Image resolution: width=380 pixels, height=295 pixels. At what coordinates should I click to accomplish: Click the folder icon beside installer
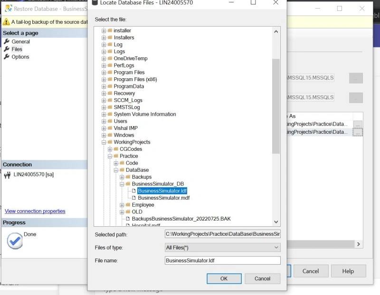click(110, 30)
